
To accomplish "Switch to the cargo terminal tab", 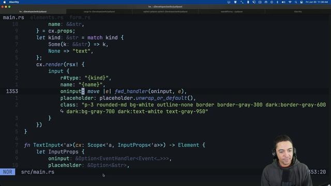I will pos(99,11).
